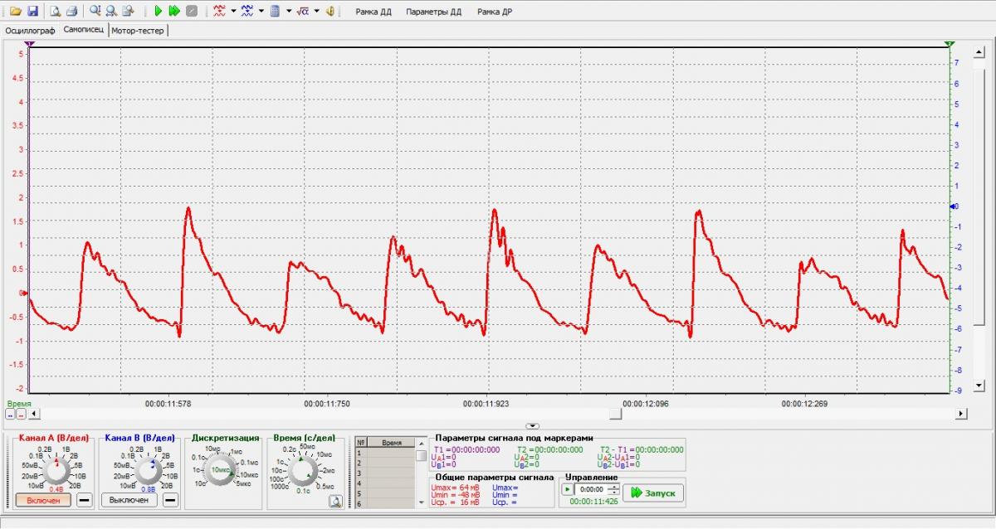This screenshot has height=529, width=996.
Task: Click the magnifier icon under Время knob
Action: point(335,500)
